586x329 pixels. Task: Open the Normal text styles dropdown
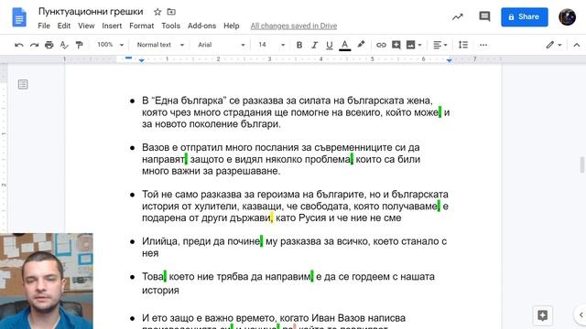click(160, 45)
